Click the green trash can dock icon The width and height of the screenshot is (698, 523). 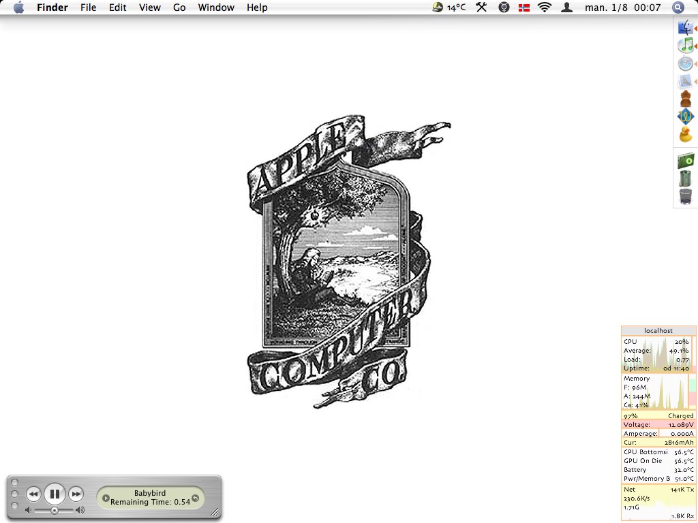686,178
